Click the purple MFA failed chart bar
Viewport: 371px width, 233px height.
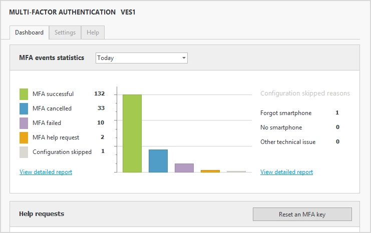184,167
